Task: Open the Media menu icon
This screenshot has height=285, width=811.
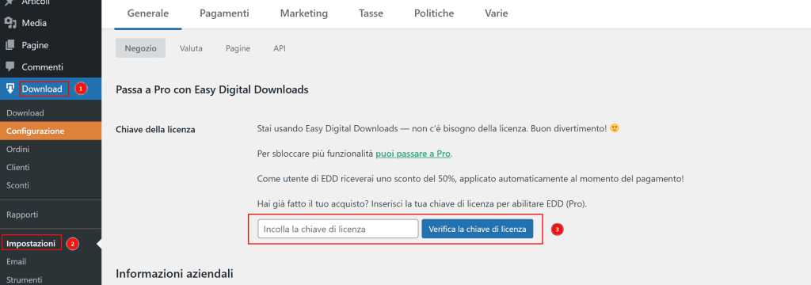Action: tap(10, 23)
